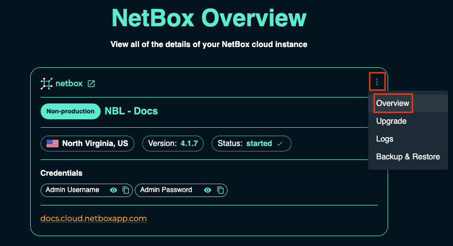Open the docs.cloud.netboxapp.com link
Viewport: 453px width, 246px height.
(93, 218)
